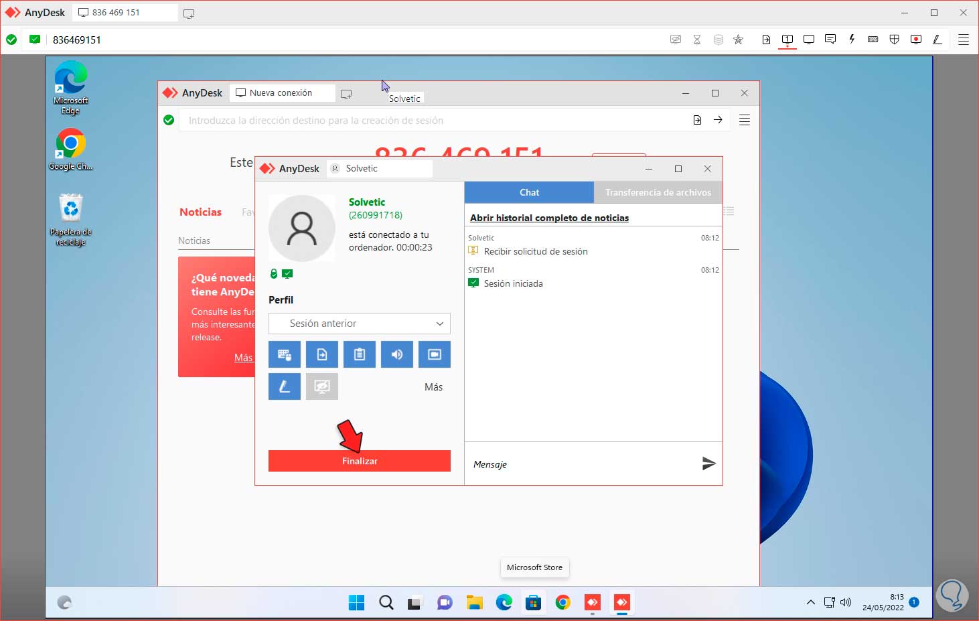This screenshot has height=621, width=979.
Task: Click the green encryption padlock status icon
Action: 273,273
